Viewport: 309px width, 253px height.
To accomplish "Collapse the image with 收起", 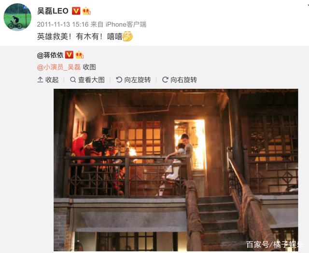I will (48, 80).
